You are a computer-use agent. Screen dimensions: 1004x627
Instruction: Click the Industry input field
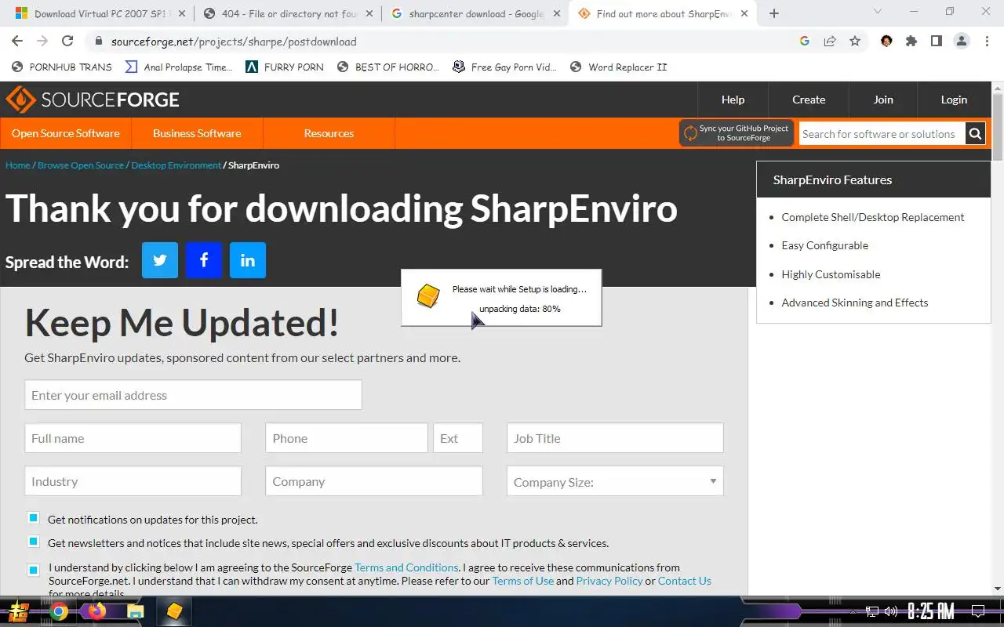coord(133,481)
